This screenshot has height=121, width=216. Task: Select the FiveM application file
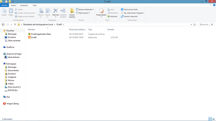pyautogui.click(x=34, y=38)
